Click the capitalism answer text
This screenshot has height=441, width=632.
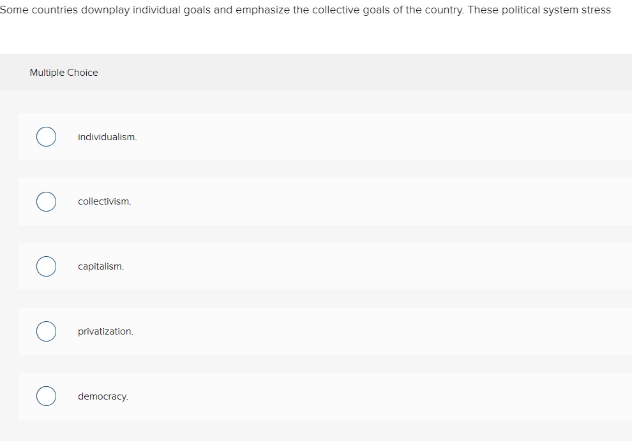click(x=101, y=266)
